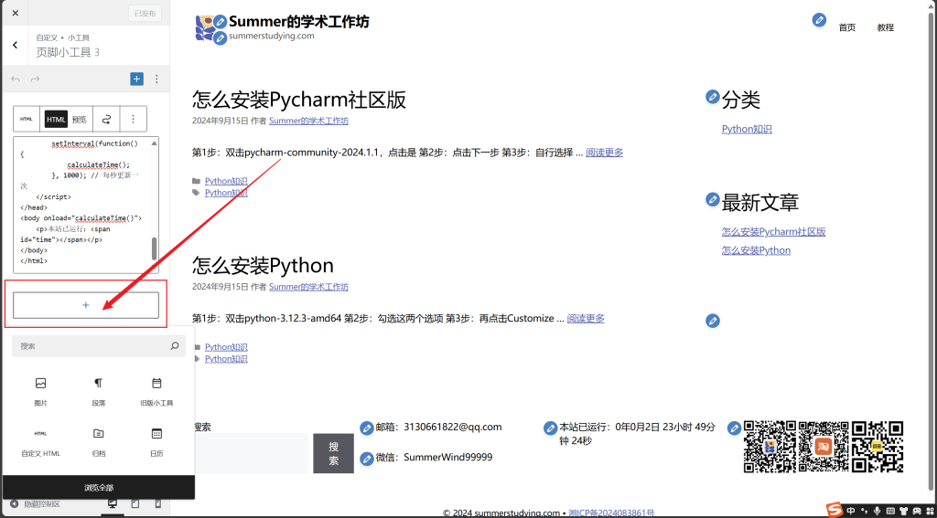
Task: Select the desktop preview device icon
Action: pyautogui.click(x=113, y=504)
